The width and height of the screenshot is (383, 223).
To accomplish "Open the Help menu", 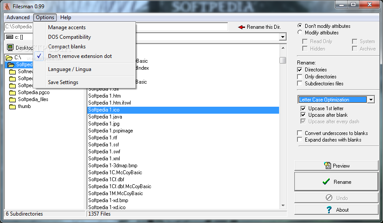I will click(66, 17).
